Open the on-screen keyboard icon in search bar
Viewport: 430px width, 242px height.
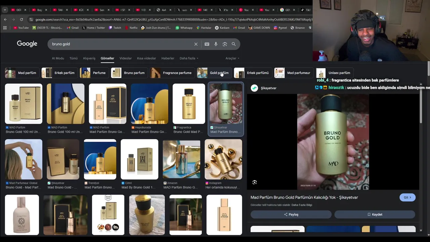click(x=207, y=44)
